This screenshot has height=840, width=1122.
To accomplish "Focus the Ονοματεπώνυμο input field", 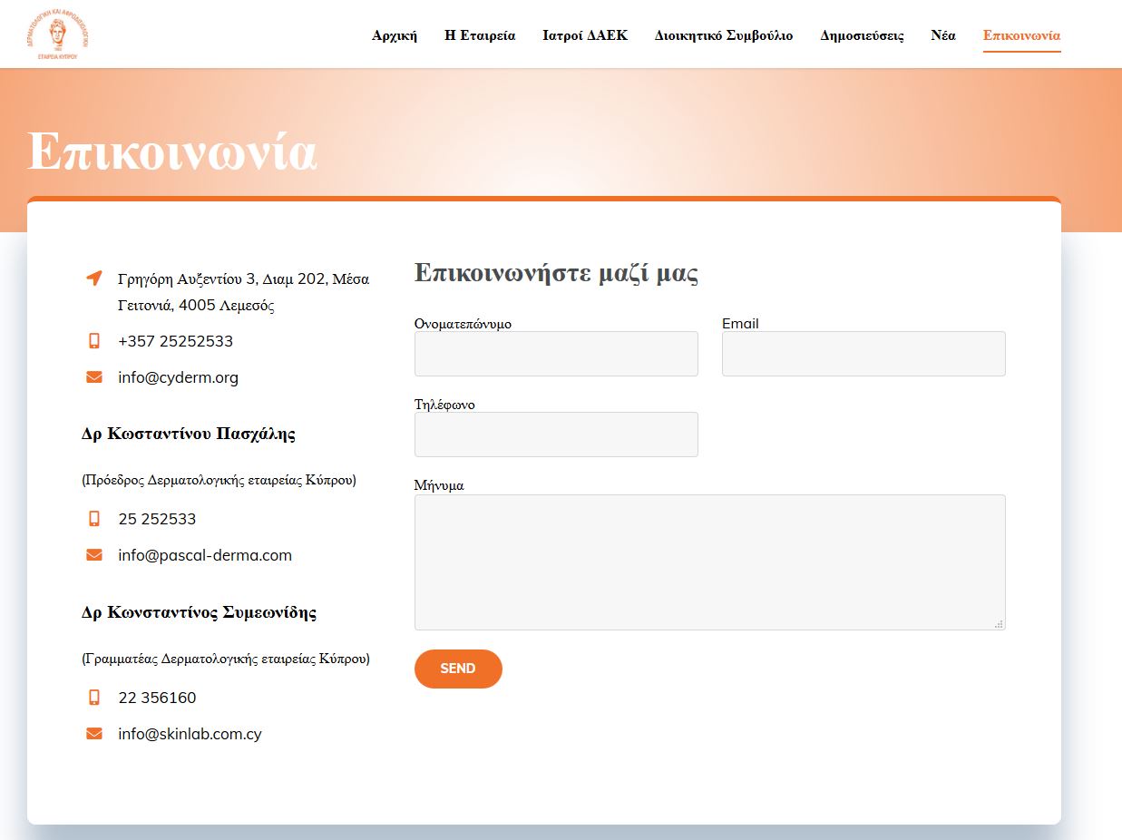I will coord(556,354).
